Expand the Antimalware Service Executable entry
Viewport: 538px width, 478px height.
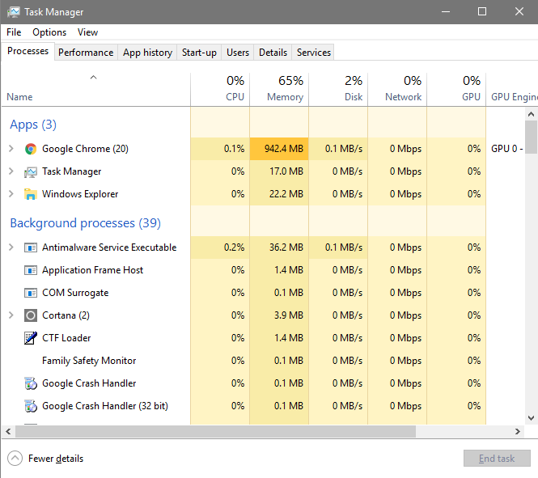tap(11, 247)
